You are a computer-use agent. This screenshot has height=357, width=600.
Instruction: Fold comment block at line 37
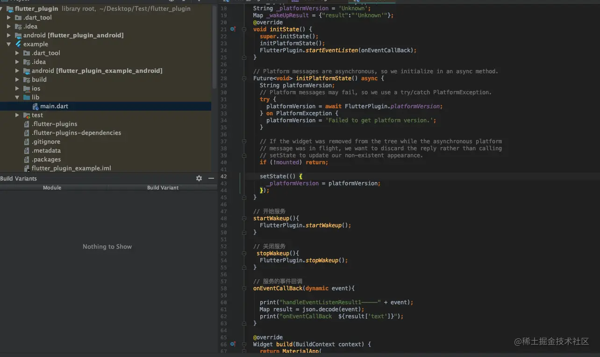tap(244, 141)
